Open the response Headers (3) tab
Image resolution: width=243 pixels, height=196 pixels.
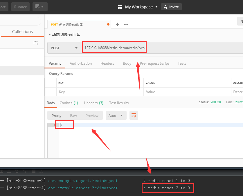pyautogui.click(x=93, y=103)
